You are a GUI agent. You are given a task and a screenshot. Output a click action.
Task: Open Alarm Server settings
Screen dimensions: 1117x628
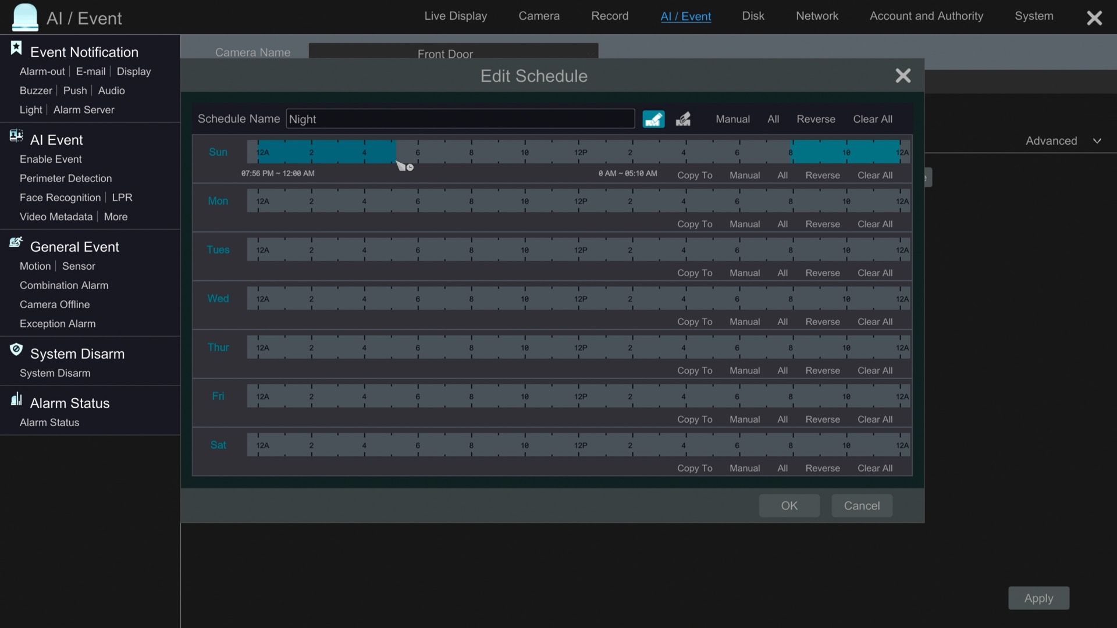(x=84, y=110)
